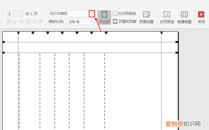Open 页面设置 page setup
This screenshot has width=209, height=130.
146,17
